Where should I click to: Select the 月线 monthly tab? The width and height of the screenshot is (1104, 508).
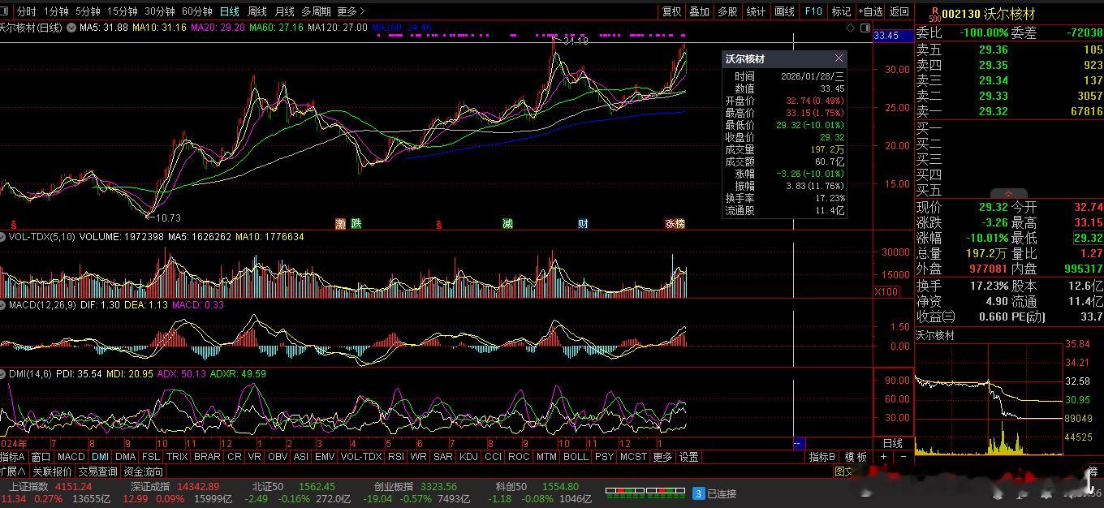(284, 11)
